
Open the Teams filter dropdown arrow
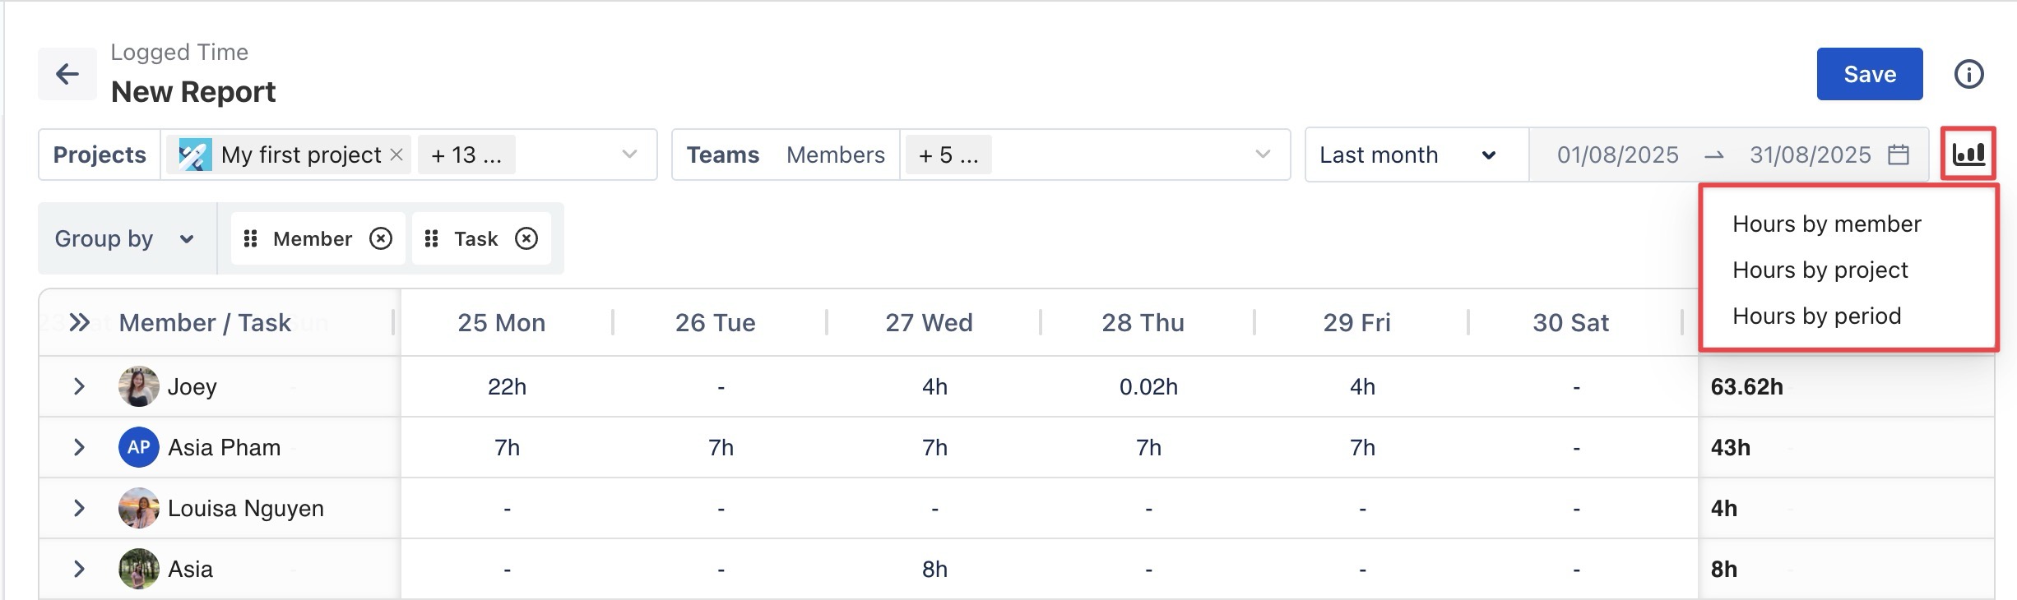[x=1263, y=155]
